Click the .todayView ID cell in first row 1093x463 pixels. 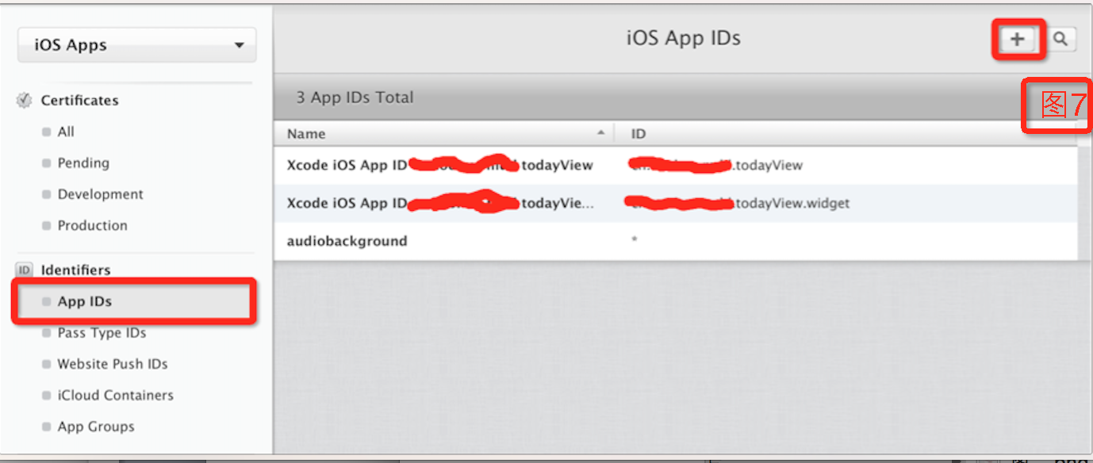[715, 166]
